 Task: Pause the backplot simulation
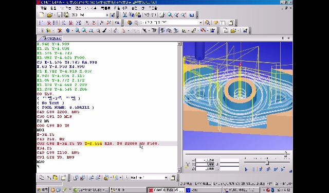pyautogui.click(x=253, y=169)
